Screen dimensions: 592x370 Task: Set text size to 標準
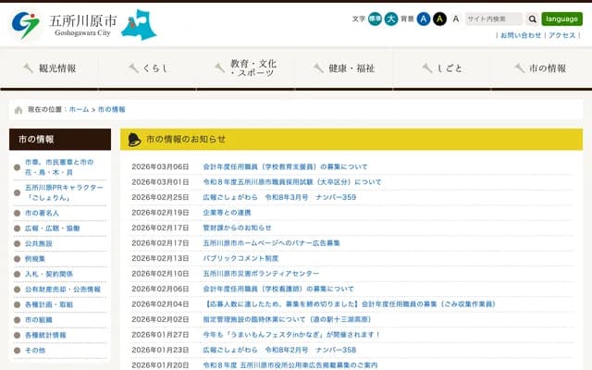tap(375, 18)
